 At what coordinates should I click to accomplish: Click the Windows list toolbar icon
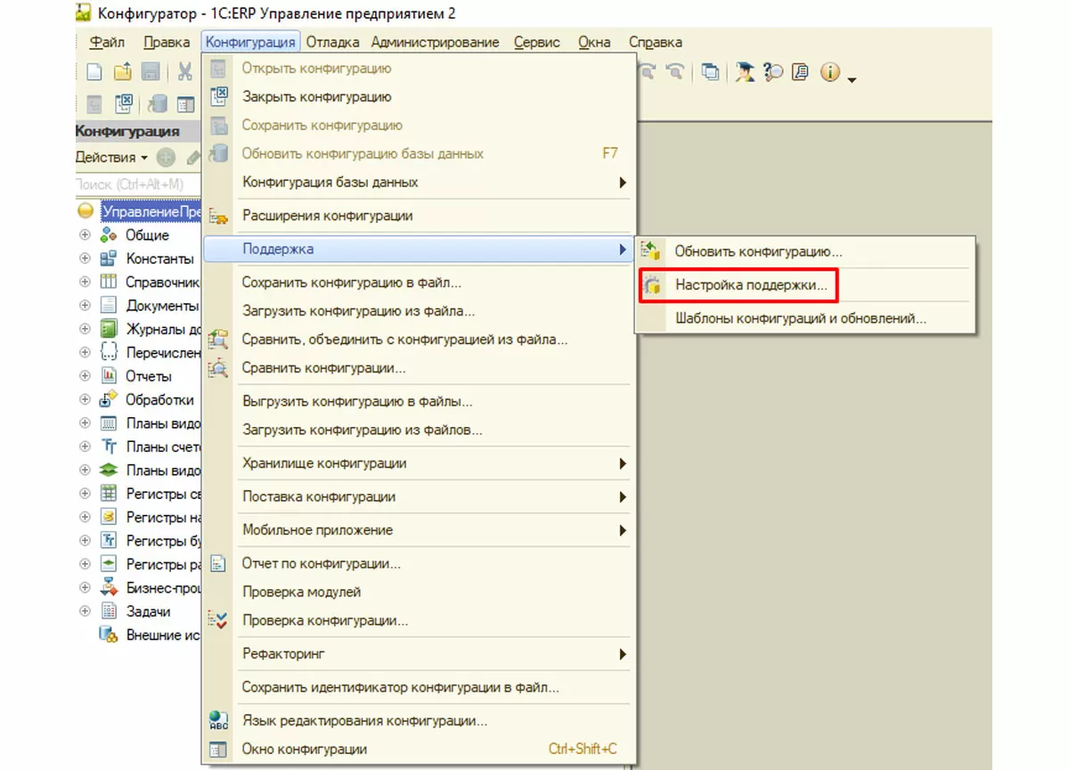click(710, 72)
